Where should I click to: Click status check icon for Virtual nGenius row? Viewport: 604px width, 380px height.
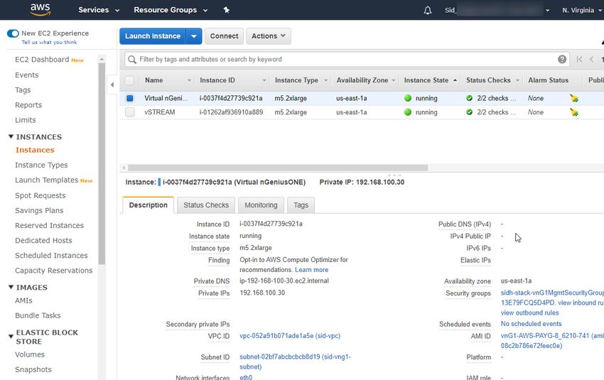coord(469,98)
